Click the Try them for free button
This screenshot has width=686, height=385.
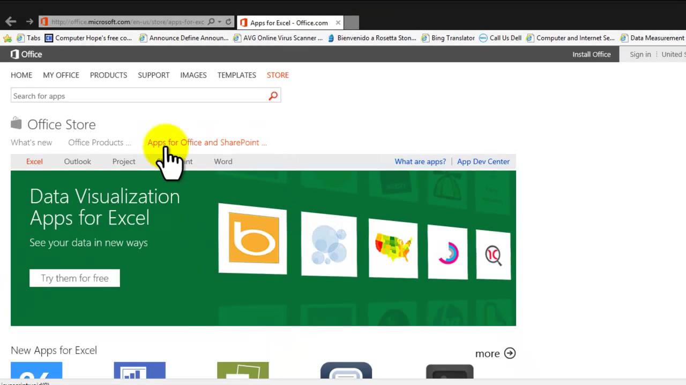[x=74, y=278]
